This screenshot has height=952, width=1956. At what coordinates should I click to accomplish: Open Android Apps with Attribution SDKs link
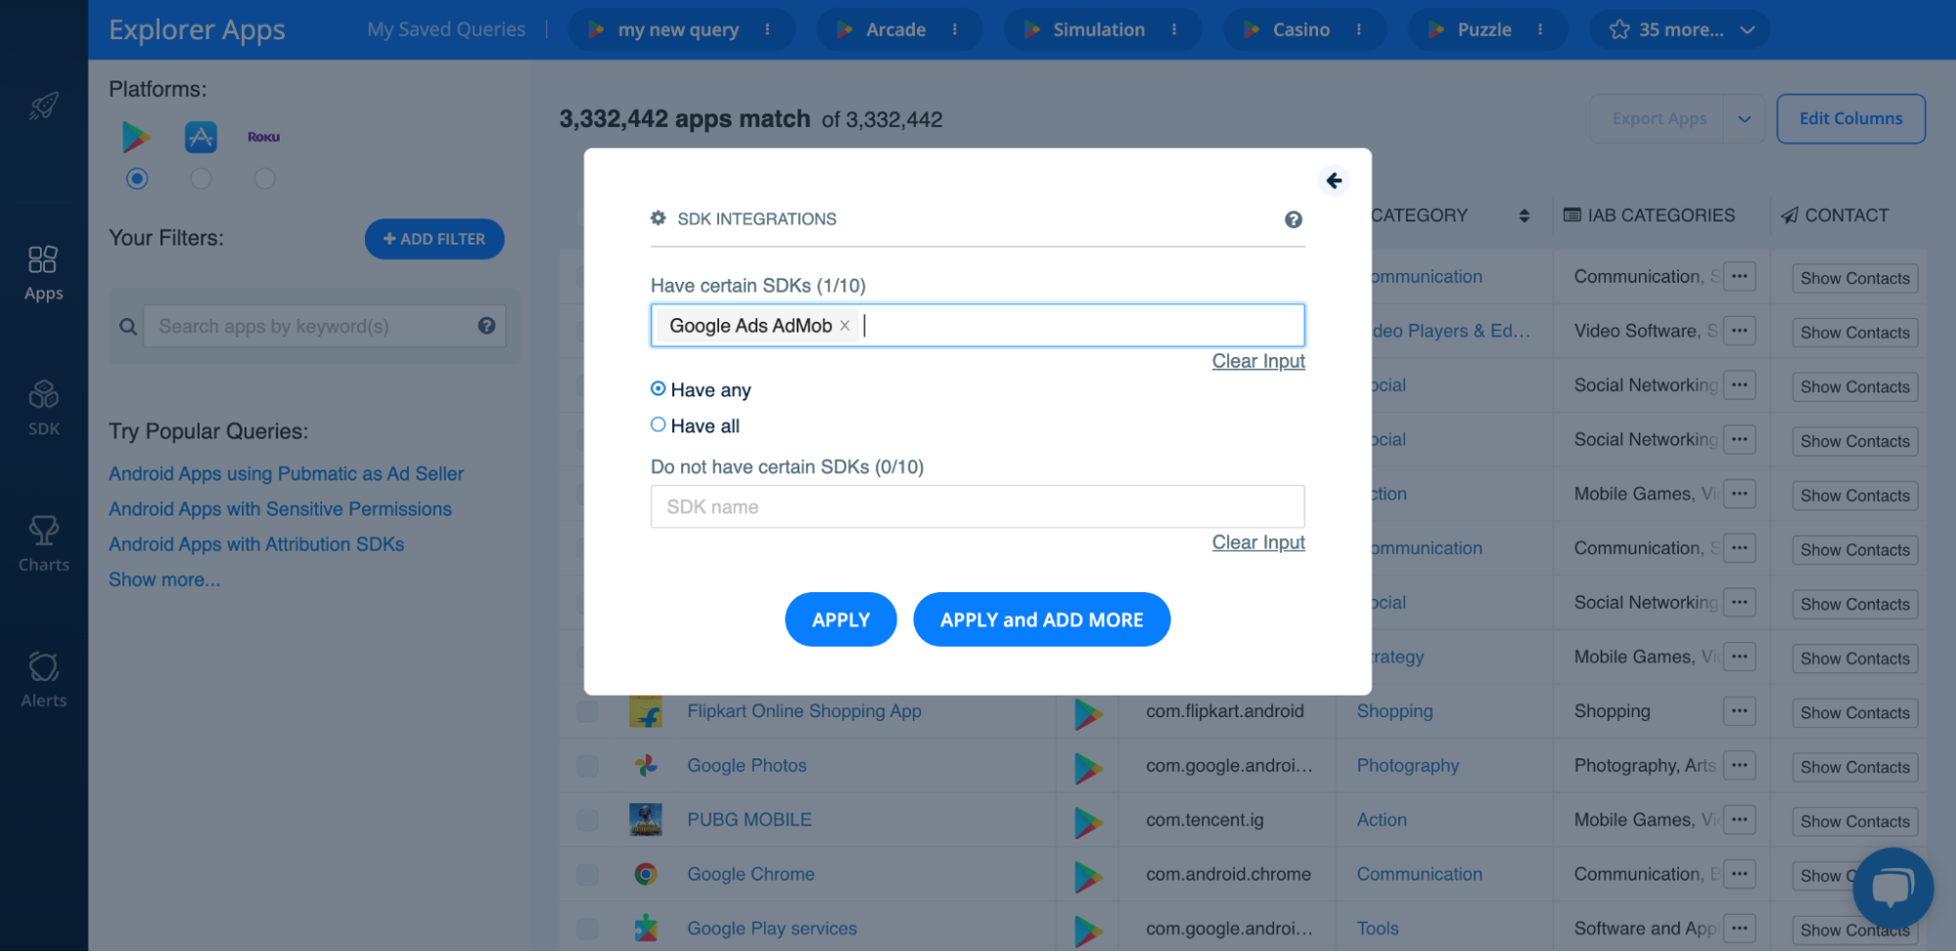(x=256, y=544)
